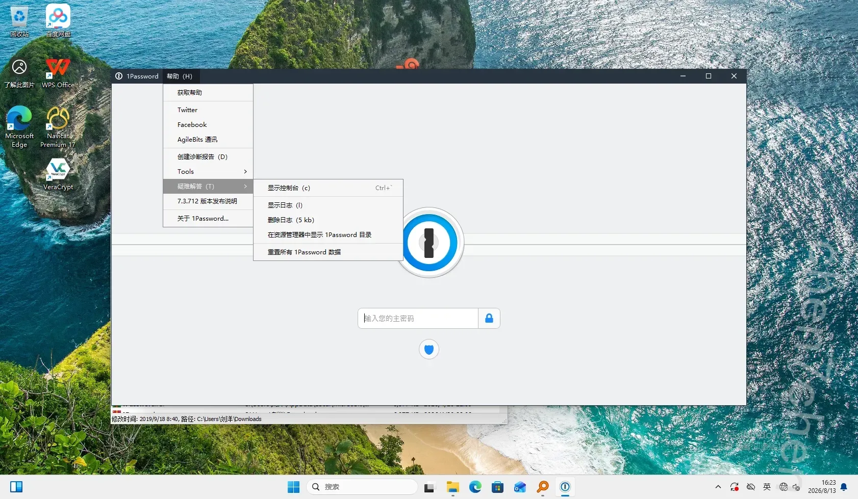
Task: Click the sync tray icon with red dot
Action: [x=734, y=487]
